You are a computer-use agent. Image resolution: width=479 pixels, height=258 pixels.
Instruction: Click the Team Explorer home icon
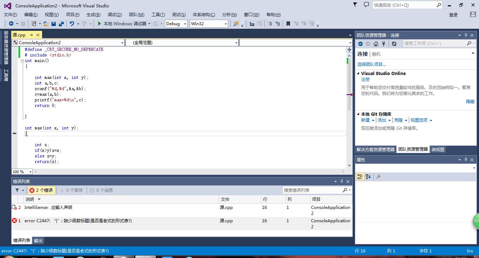[x=376, y=44]
